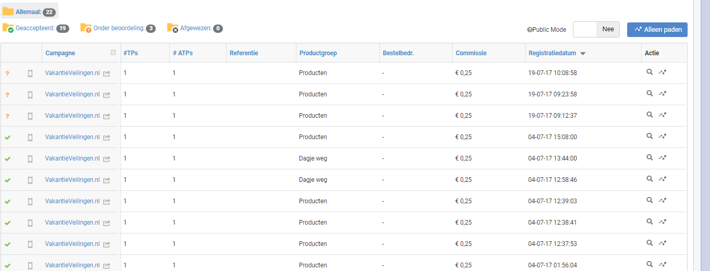The height and width of the screenshot is (271, 710).
Task: Click the Public Mode help question icon
Action: (529, 30)
